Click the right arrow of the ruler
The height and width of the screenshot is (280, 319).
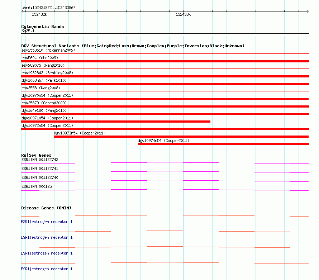[308, 11]
